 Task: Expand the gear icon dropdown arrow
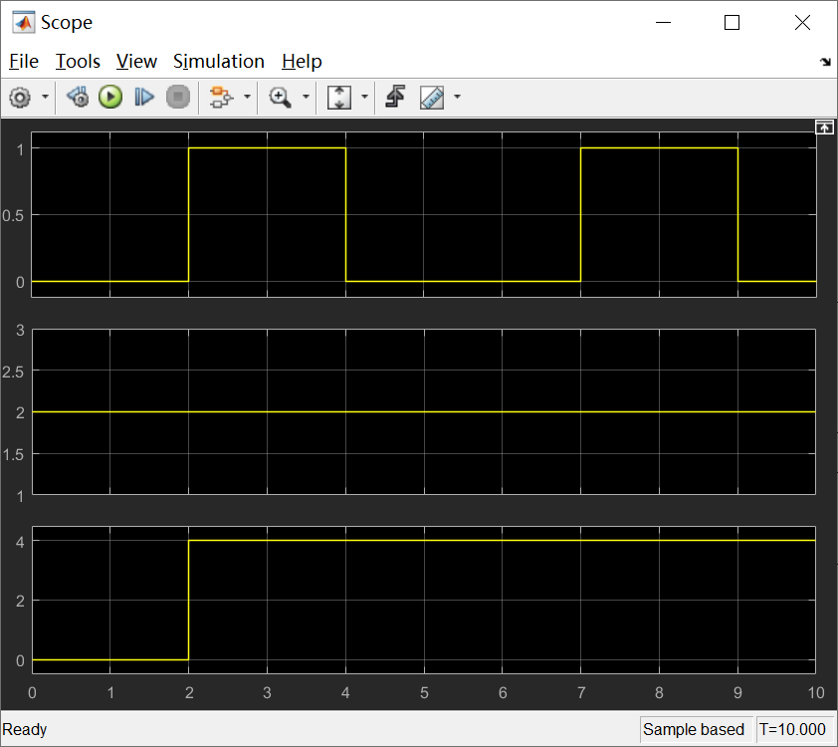point(46,98)
